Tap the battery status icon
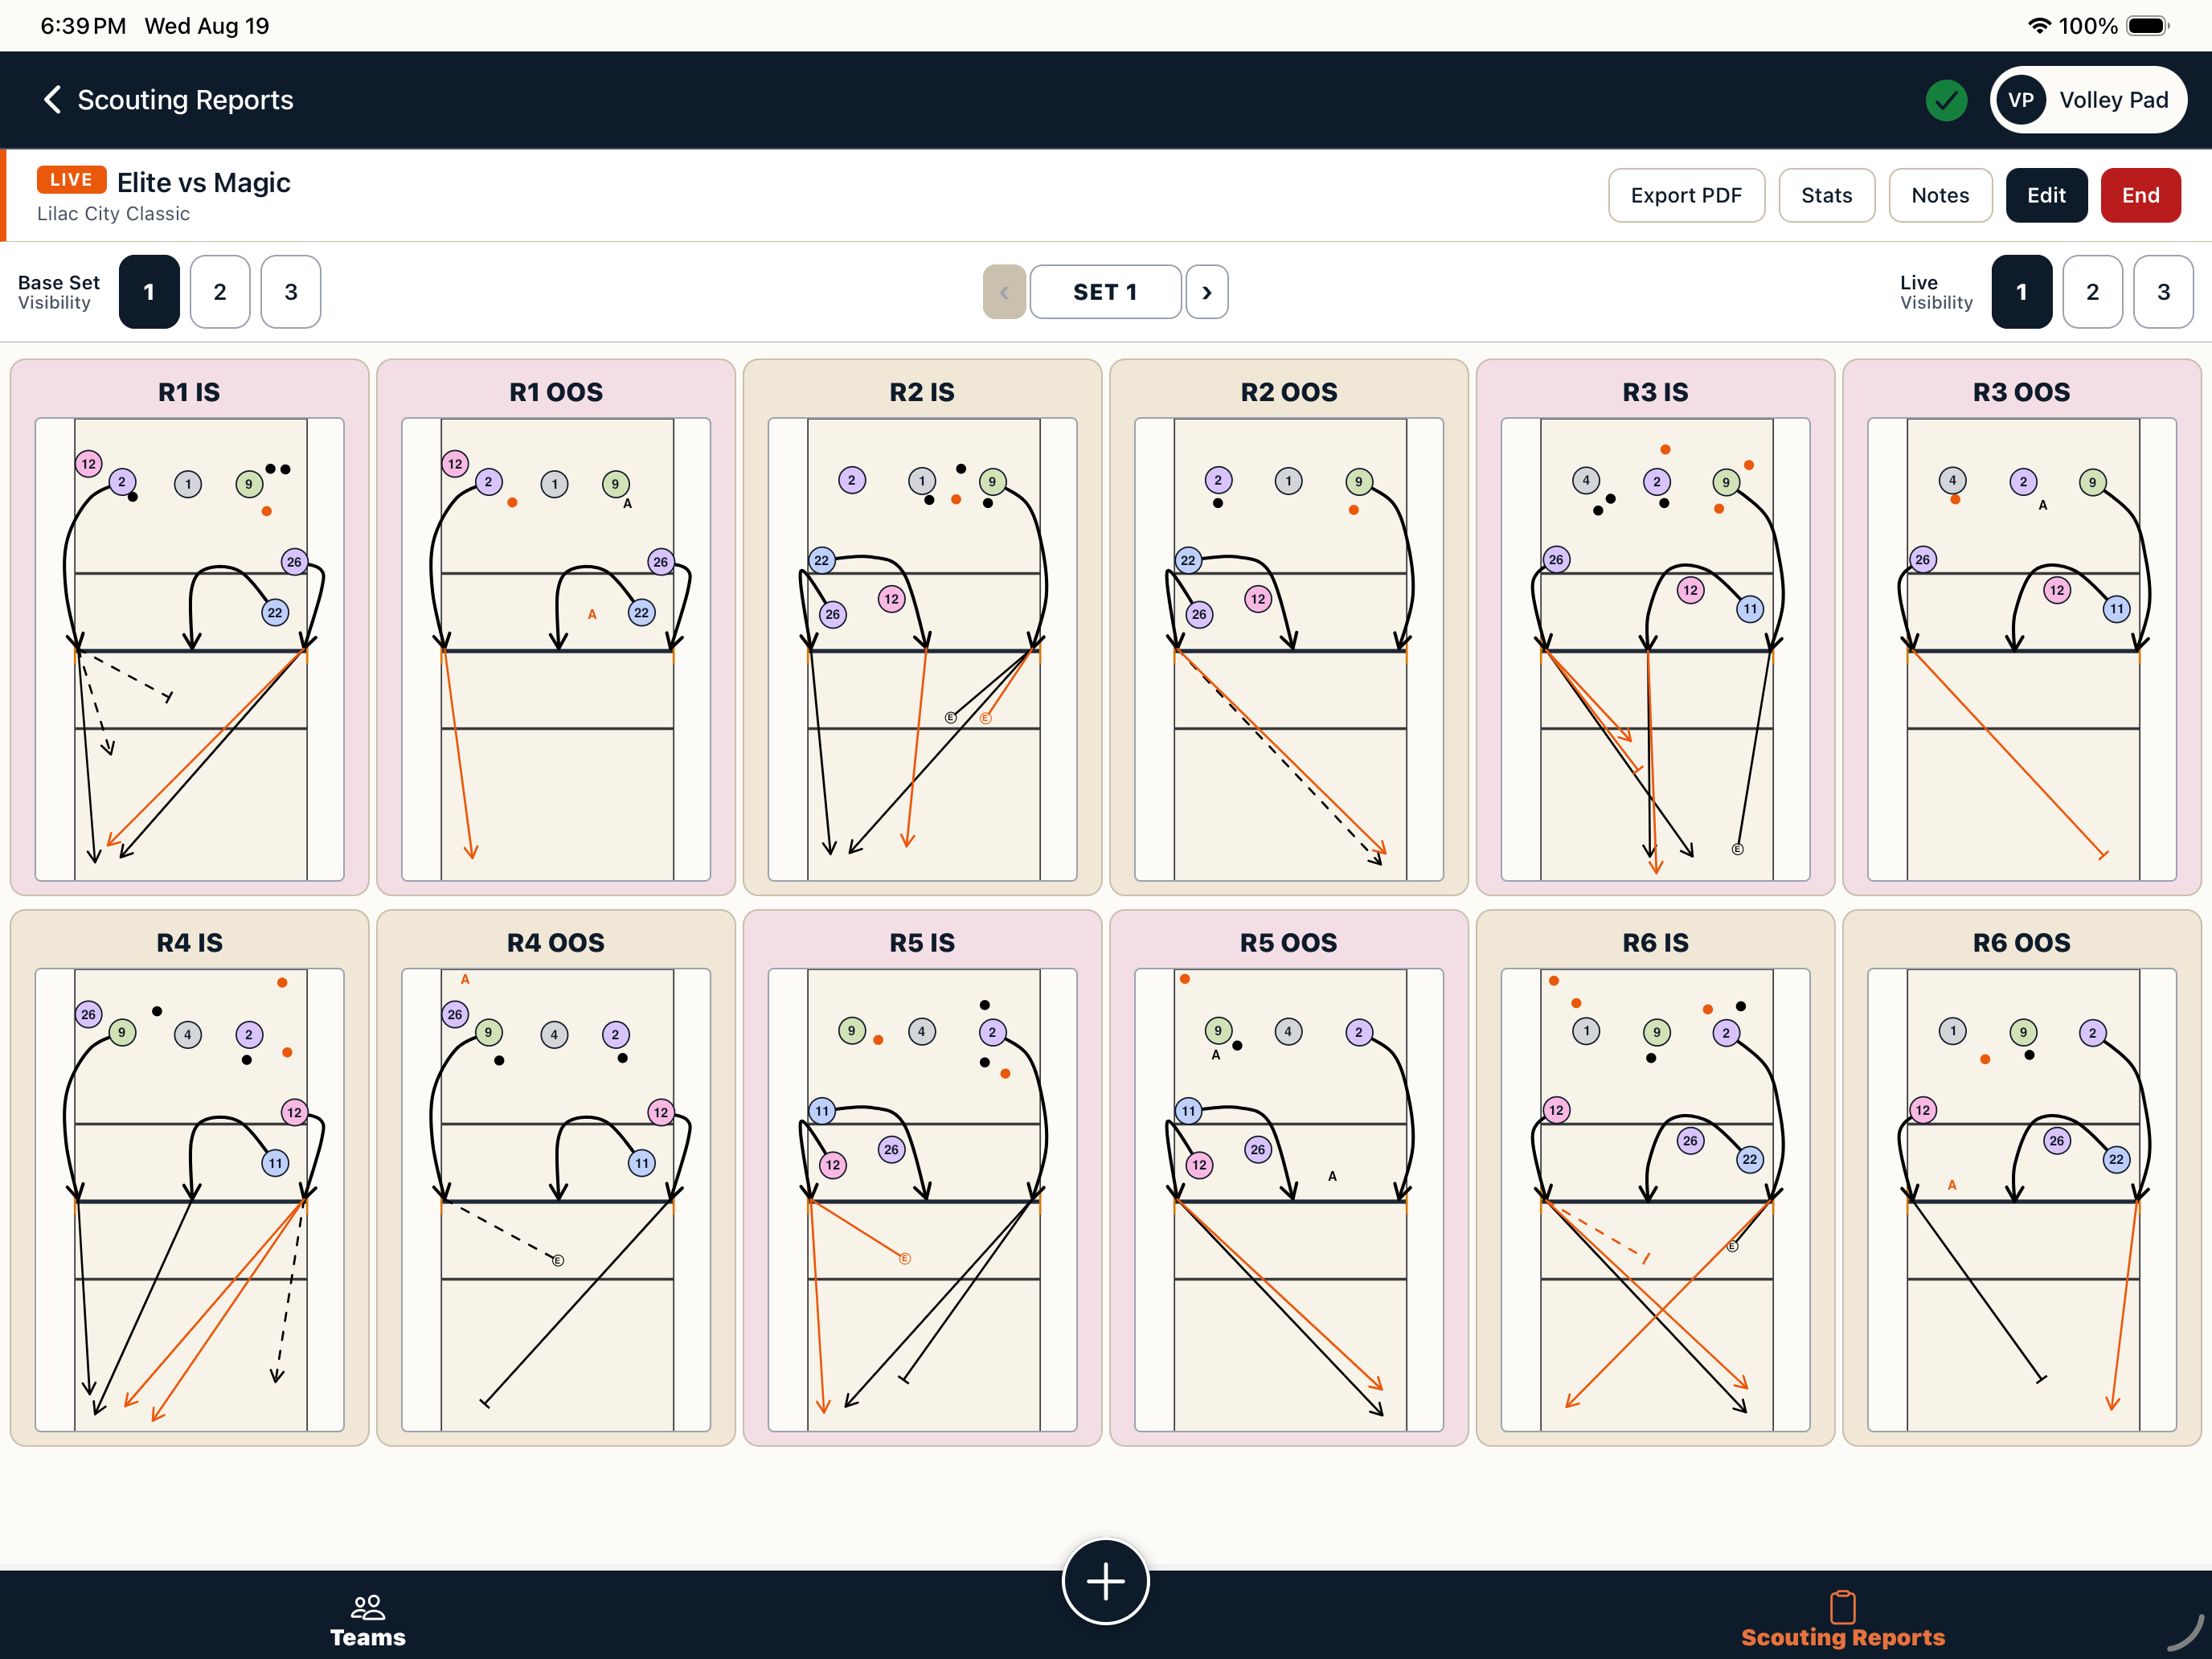 point(2147,26)
